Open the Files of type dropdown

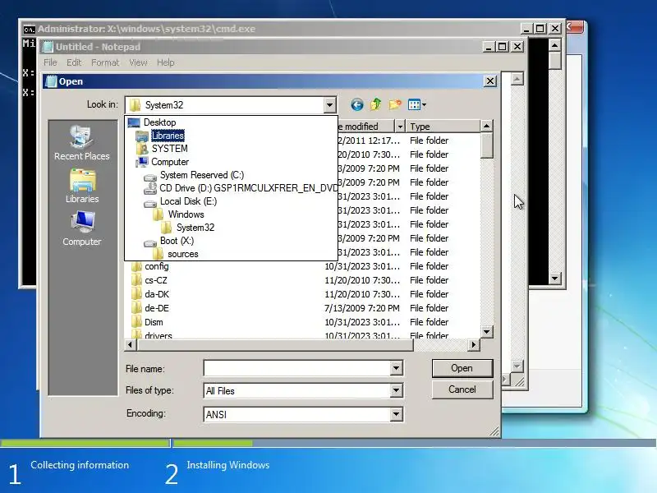pyautogui.click(x=396, y=391)
